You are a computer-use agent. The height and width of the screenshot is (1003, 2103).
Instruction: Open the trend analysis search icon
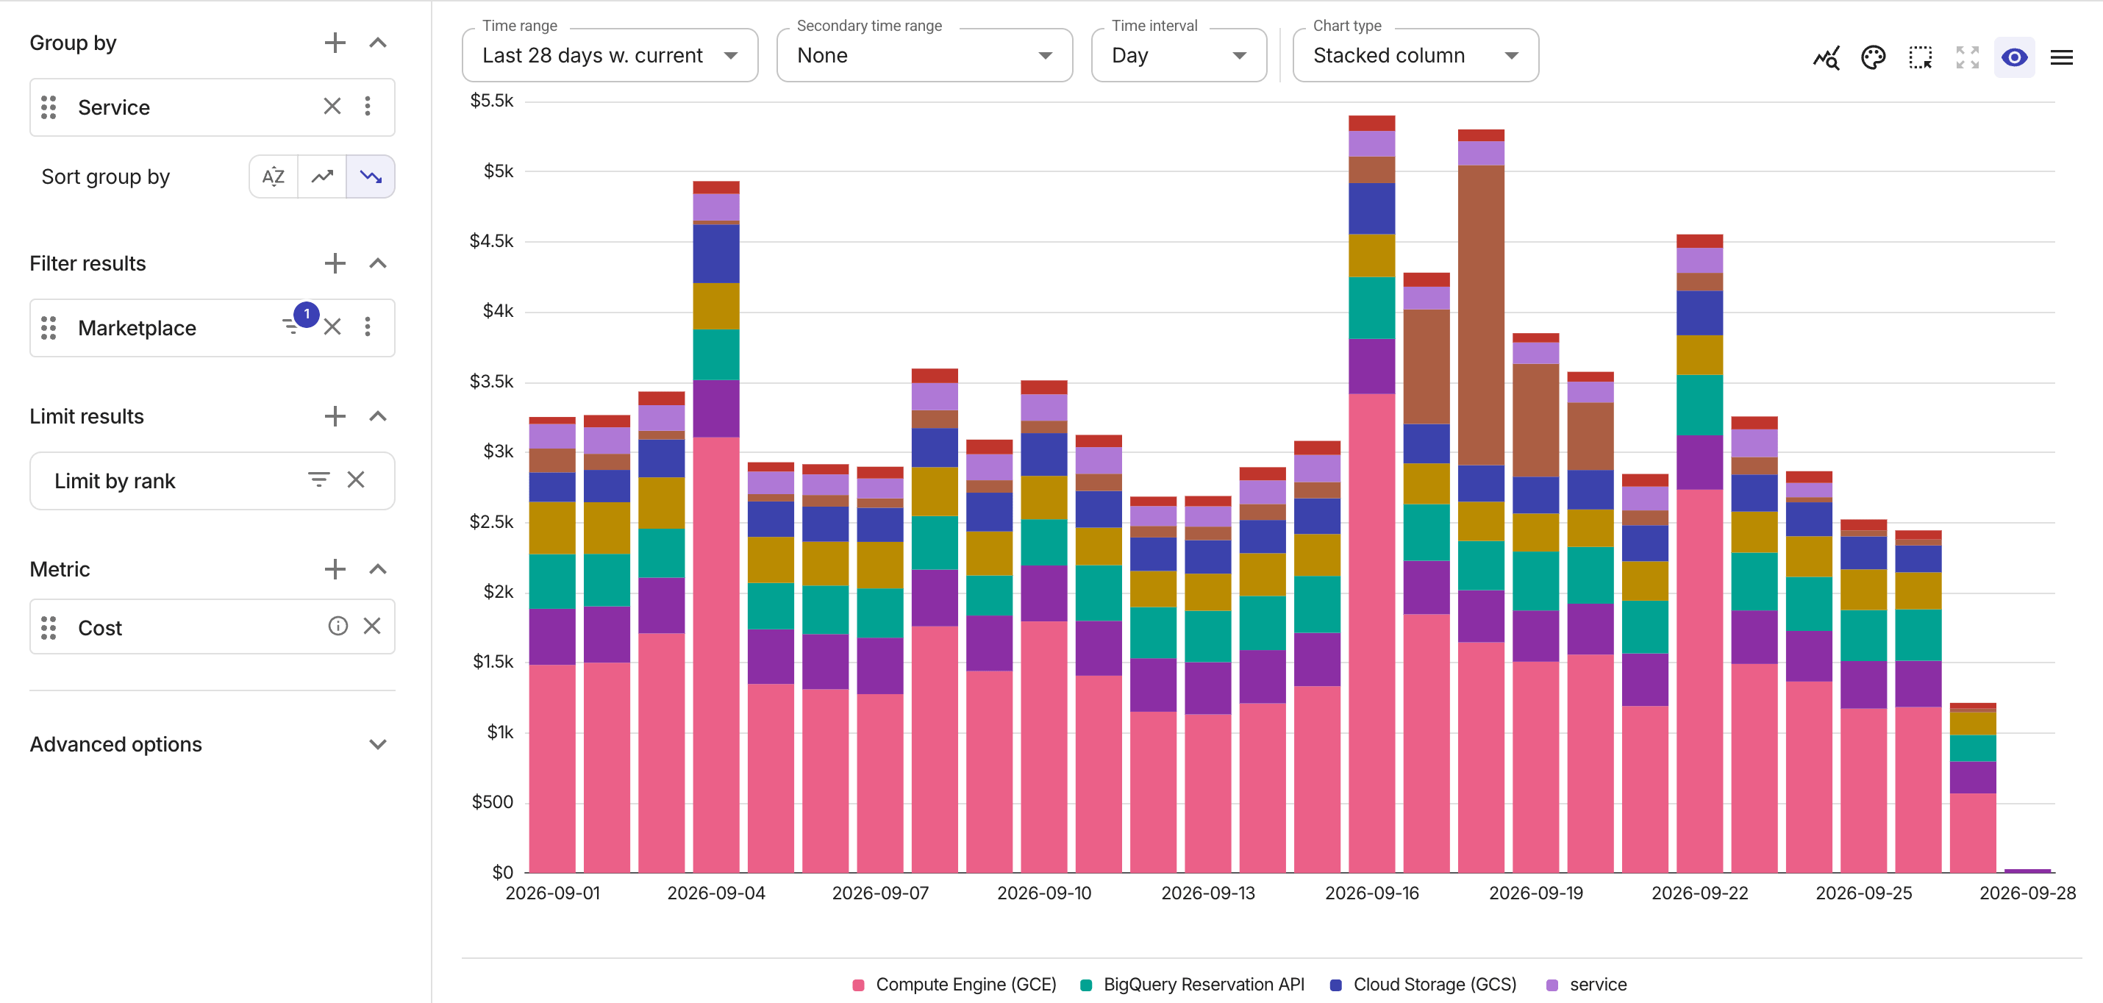1827,57
